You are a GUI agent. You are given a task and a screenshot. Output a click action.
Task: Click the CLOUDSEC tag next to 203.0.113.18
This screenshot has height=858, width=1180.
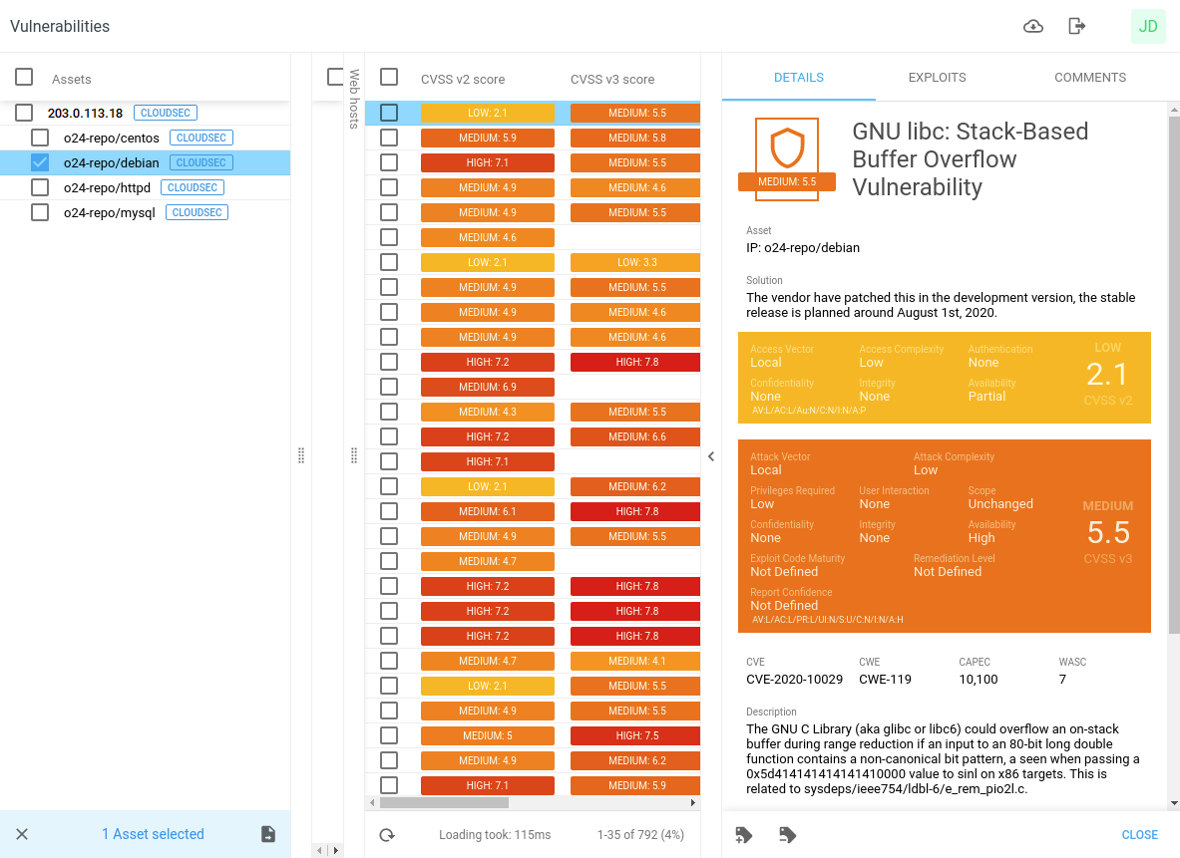[165, 113]
